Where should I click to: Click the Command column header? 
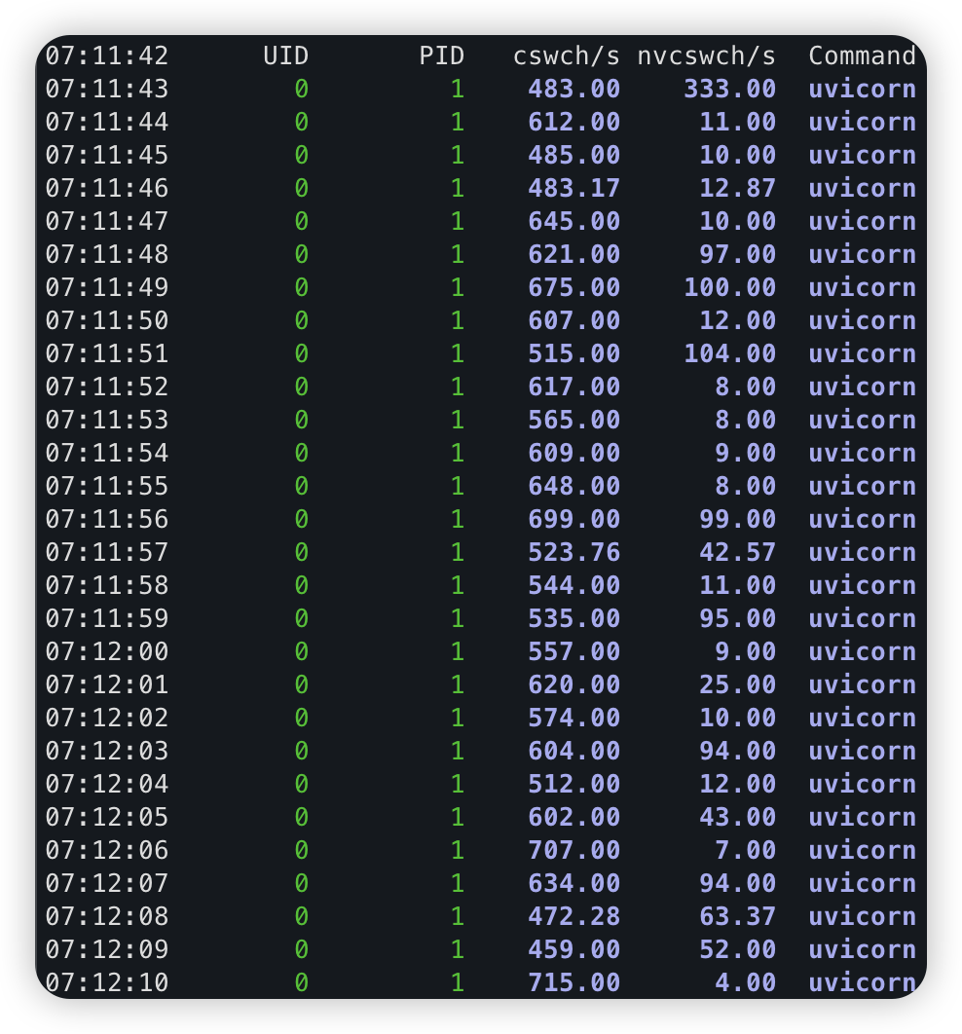coord(862,56)
